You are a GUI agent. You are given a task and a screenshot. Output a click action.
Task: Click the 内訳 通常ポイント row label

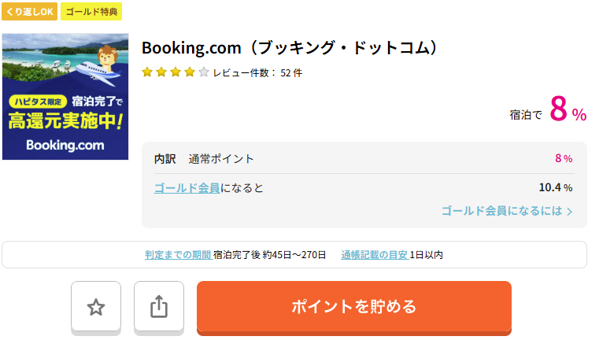click(205, 159)
